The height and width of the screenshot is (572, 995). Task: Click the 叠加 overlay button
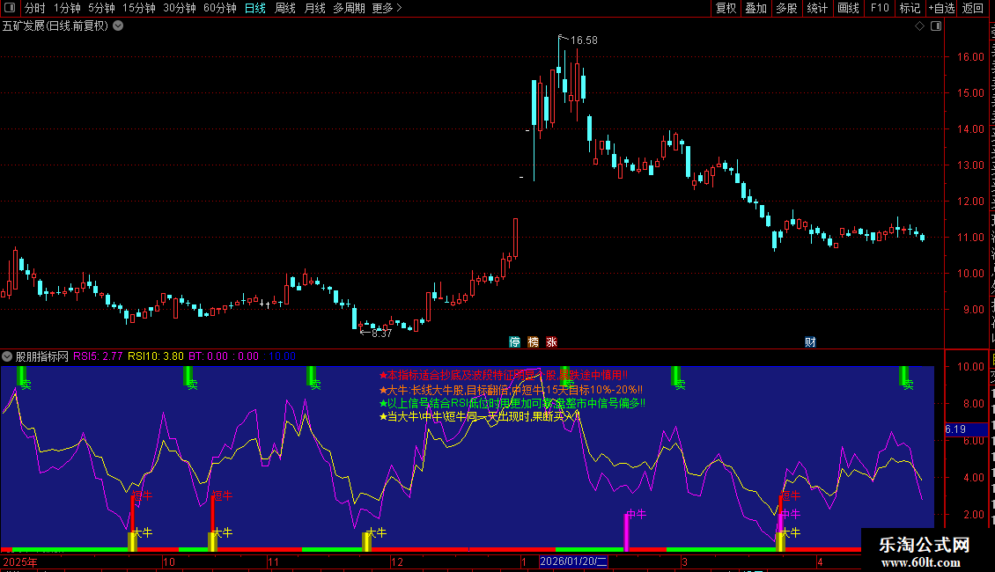pos(755,8)
